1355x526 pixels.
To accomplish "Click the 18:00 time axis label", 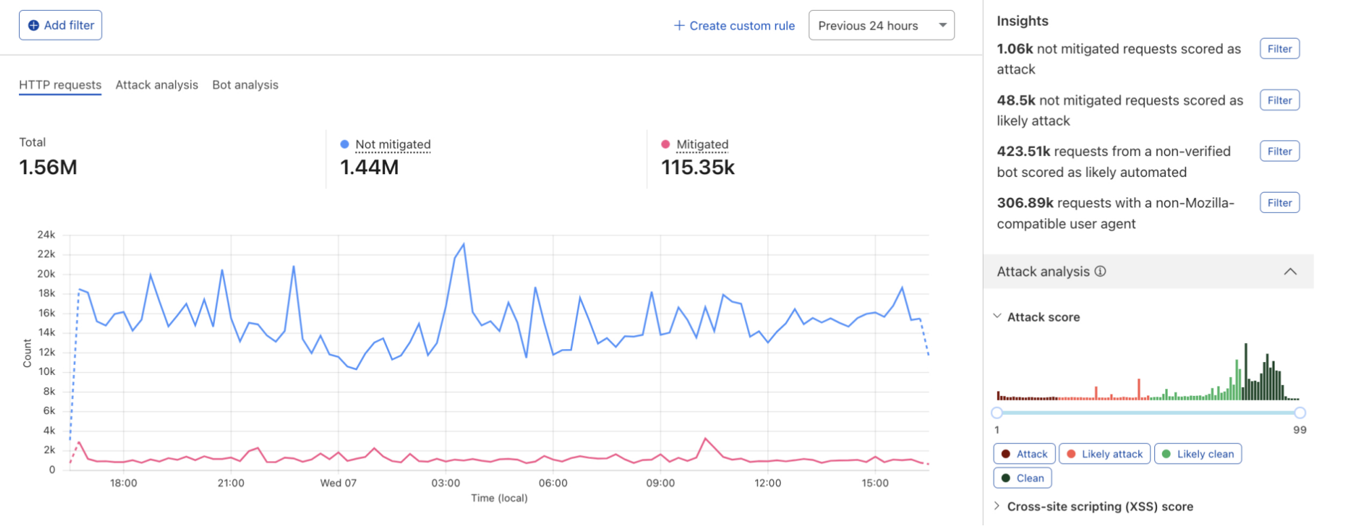I will [123, 483].
